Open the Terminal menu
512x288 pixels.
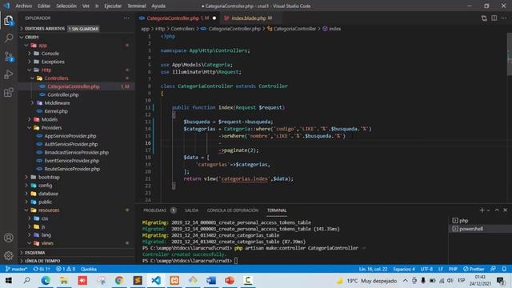[137, 6]
